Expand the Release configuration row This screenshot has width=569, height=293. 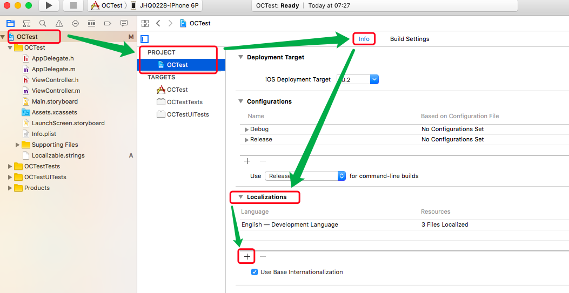point(246,139)
